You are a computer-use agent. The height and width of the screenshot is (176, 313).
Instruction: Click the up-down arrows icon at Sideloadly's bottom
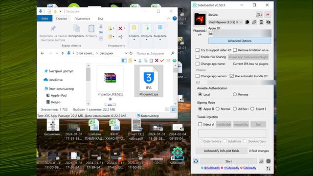click(268, 169)
